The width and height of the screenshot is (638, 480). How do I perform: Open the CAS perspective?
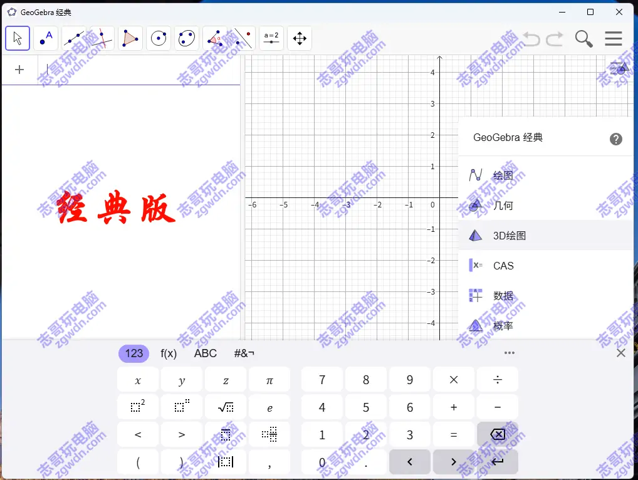(503, 266)
